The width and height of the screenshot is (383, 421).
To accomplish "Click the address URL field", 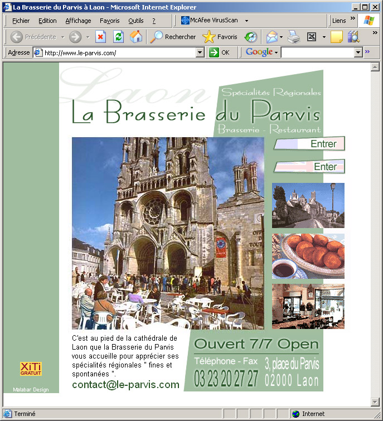I will click(117, 52).
